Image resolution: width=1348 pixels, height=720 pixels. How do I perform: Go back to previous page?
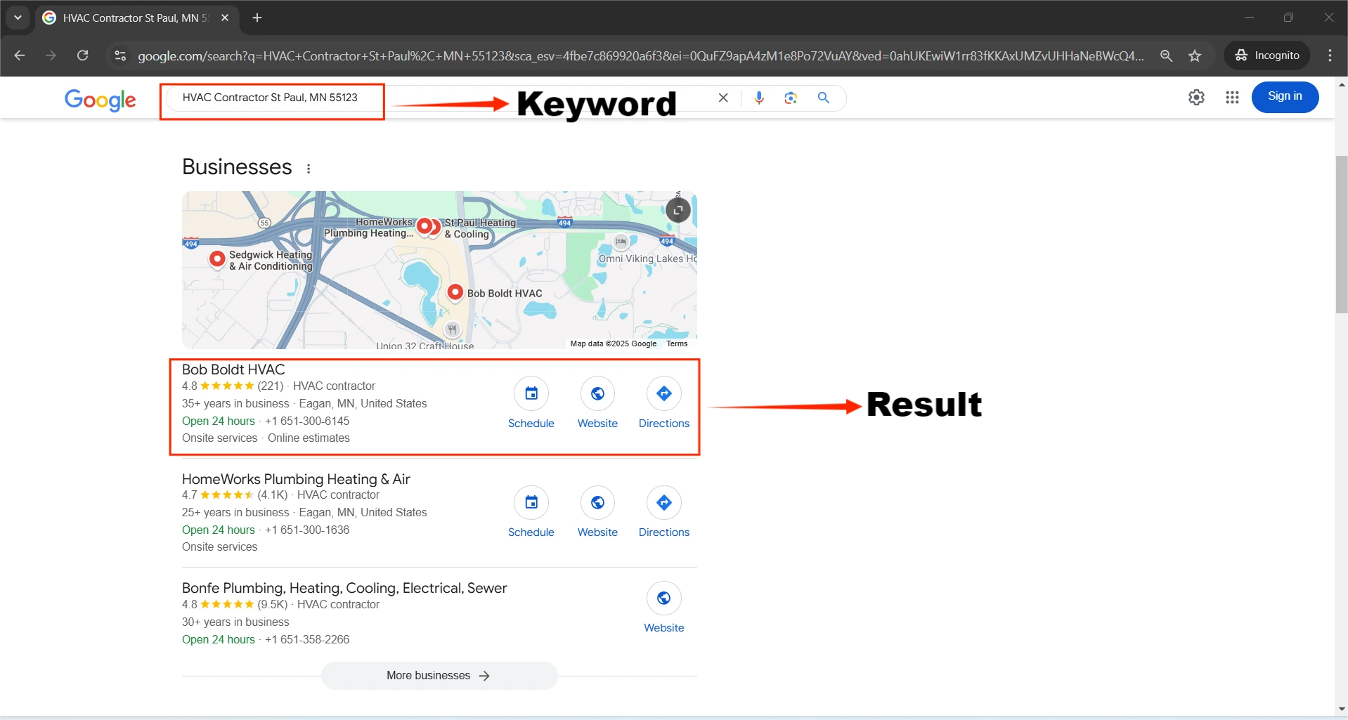click(x=20, y=55)
